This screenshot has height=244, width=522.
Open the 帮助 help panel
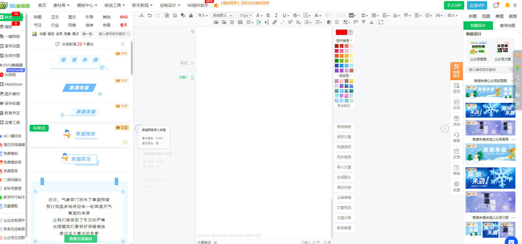tap(457, 170)
